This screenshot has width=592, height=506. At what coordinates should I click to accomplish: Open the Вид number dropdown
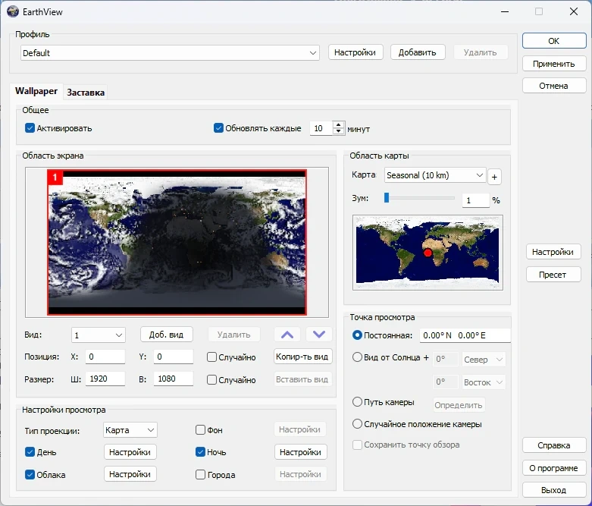(x=99, y=335)
